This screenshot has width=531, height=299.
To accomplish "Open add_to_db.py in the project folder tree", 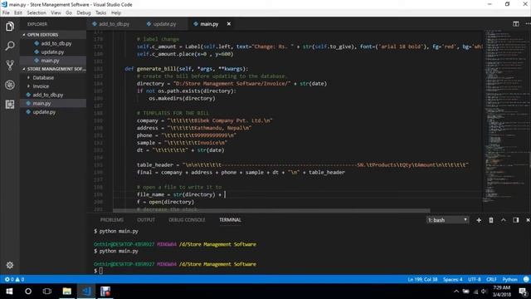I will (53, 95).
